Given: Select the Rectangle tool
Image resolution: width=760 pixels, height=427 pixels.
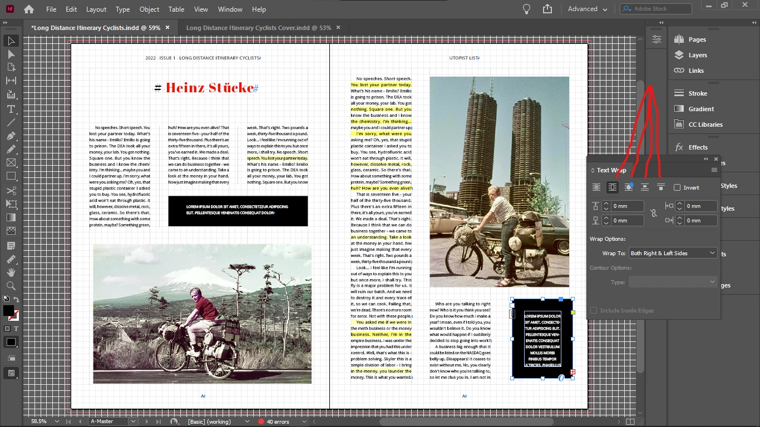Looking at the screenshot, I should pos(11,176).
